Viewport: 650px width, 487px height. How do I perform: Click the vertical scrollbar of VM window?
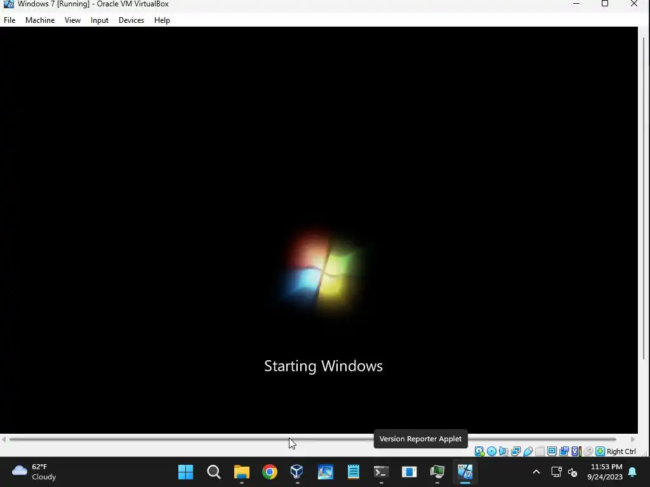(644, 198)
